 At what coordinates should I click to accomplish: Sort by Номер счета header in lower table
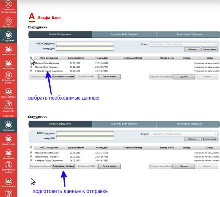click(167, 148)
